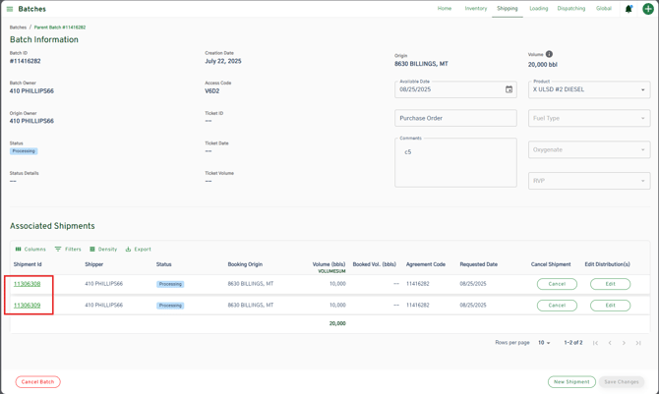Go to the Dispatching tab
The width and height of the screenshot is (659, 394).
pyautogui.click(x=570, y=9)
